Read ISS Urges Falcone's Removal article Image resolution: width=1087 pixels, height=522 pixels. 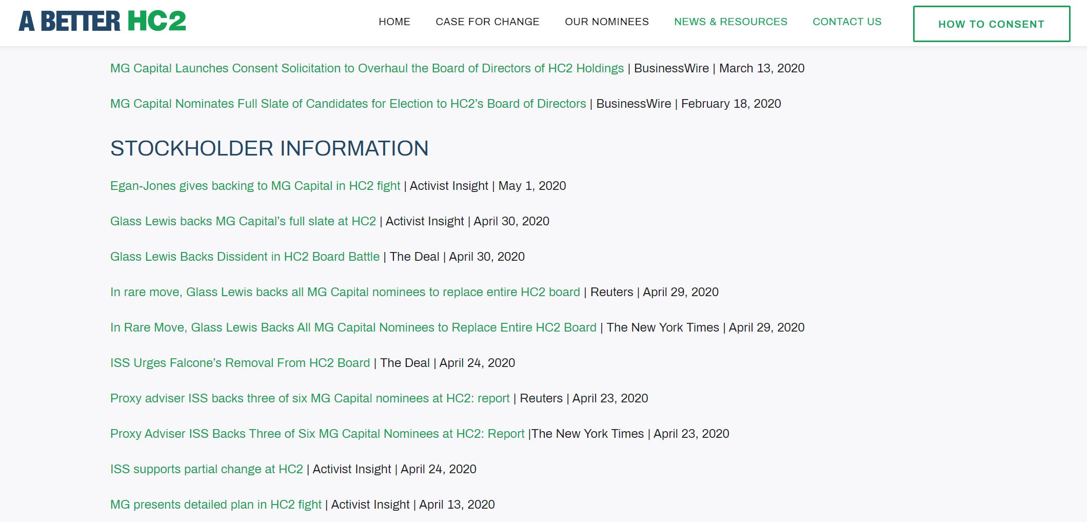pos(240,363)
